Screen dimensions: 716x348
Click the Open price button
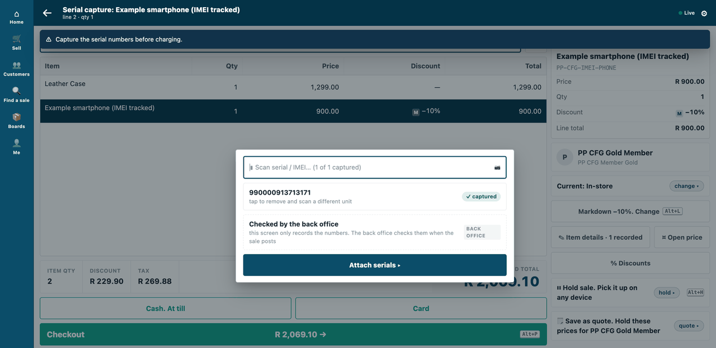pyautogui.click(x=682, y=237)
